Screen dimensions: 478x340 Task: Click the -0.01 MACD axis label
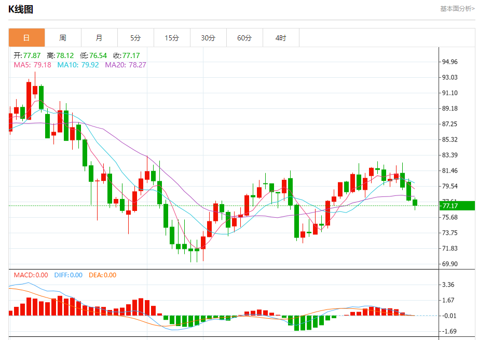click(449, 316)
